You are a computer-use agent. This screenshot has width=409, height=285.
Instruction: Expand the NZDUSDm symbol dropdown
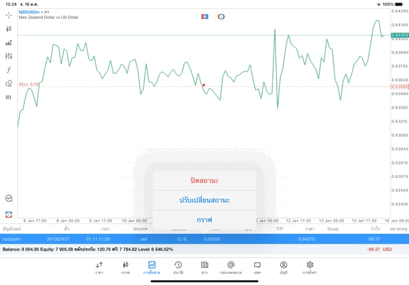coord(31,12)
